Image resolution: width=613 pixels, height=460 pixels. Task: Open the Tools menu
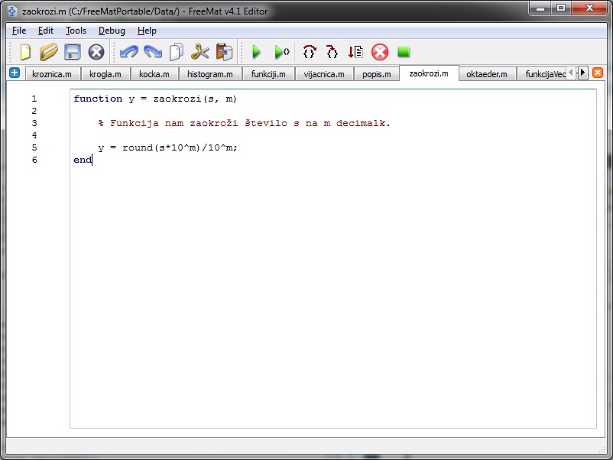coord(76,31)
